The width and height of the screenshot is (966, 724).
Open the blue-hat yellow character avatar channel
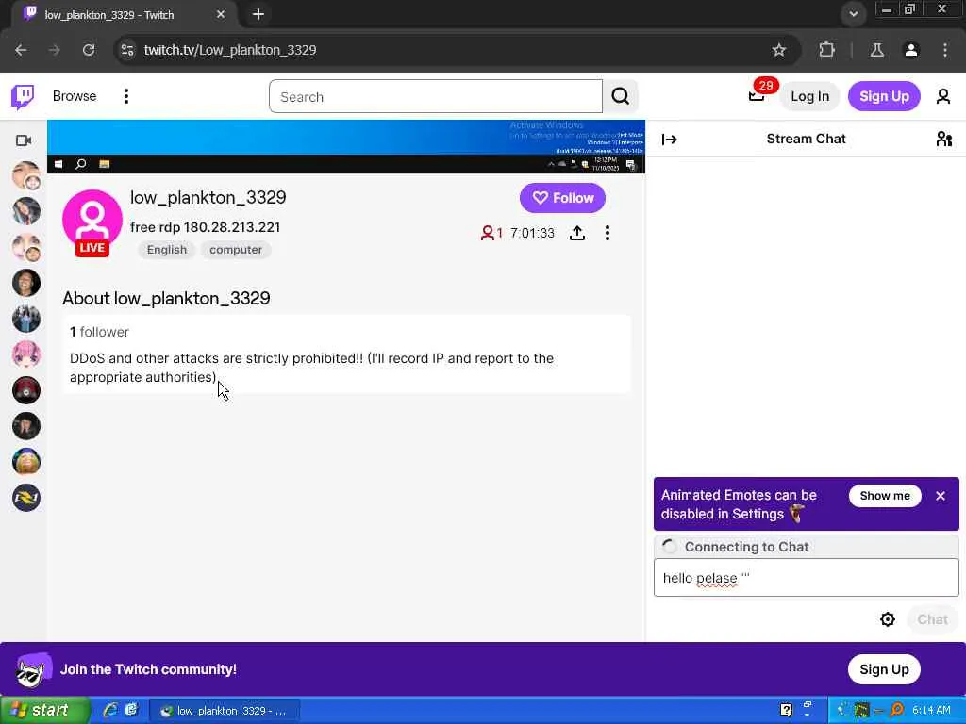point(25,462)
